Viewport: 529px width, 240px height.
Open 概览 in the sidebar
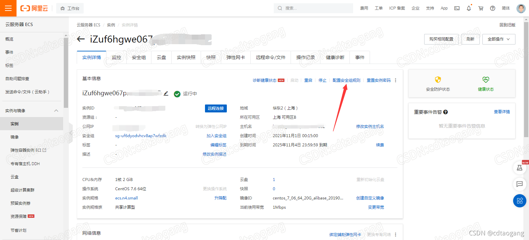9,39
